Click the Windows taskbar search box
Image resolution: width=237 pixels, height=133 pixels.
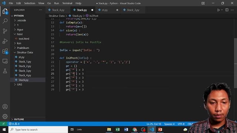tap(38, 130)
